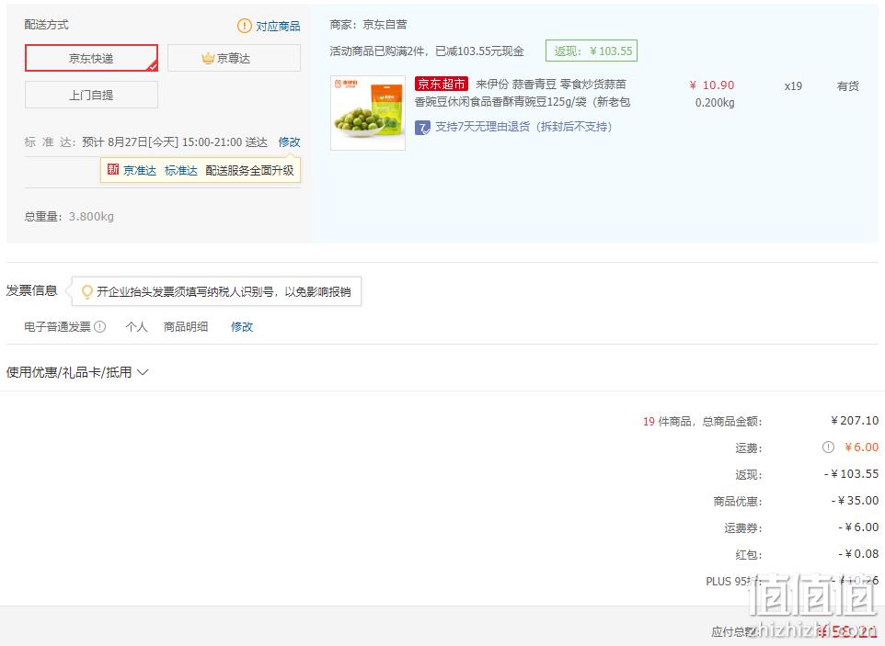The height and width of the screenshot is (646, 885).
Task: Click the red 新 badge icon
Action: [113, 170]
